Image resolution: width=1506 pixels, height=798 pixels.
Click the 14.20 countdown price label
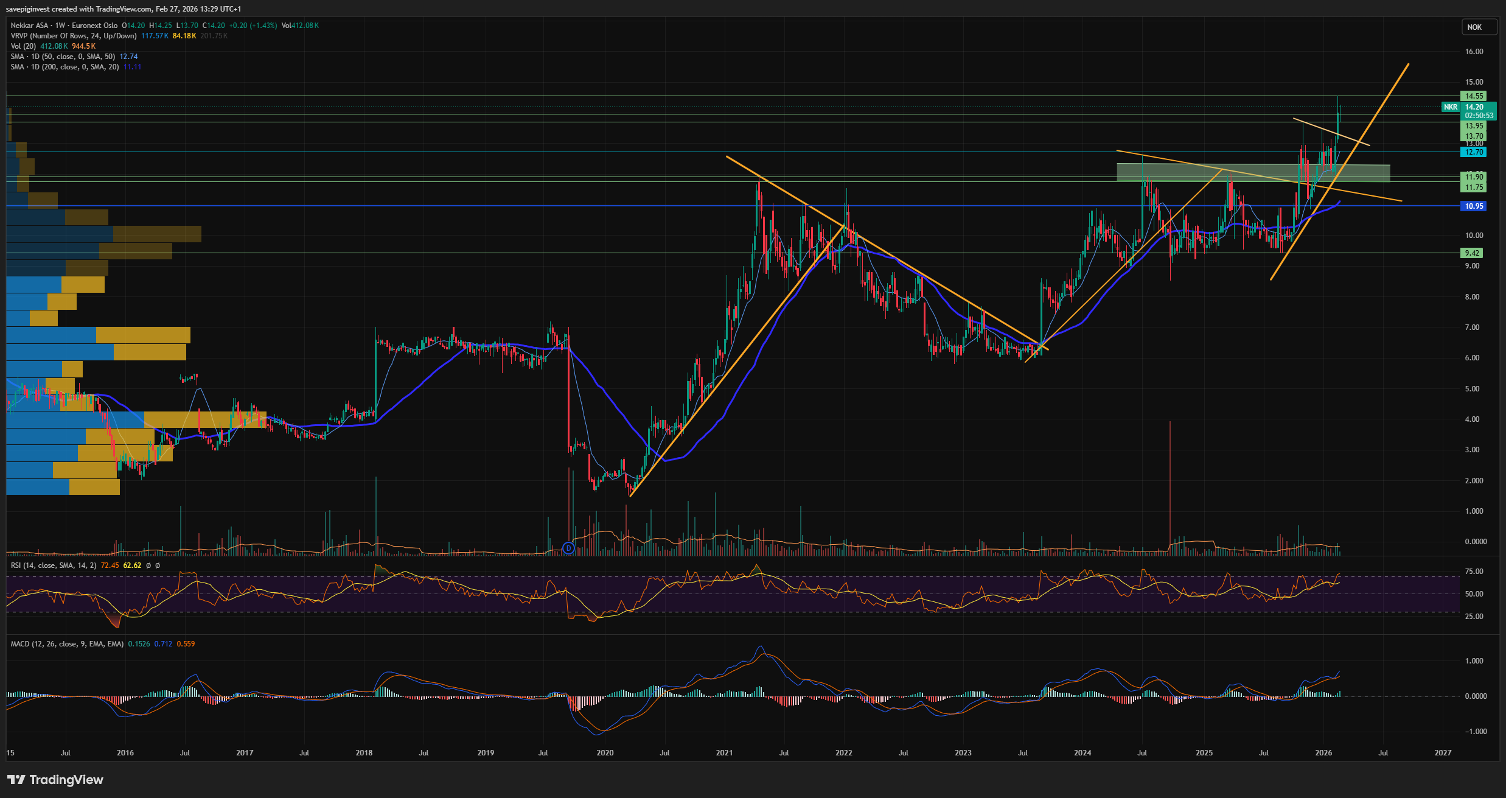pyautogui.click(x=1479, y=111)
